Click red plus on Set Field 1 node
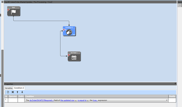The width and height of the screenshot is (182, 107). point(69,55)
